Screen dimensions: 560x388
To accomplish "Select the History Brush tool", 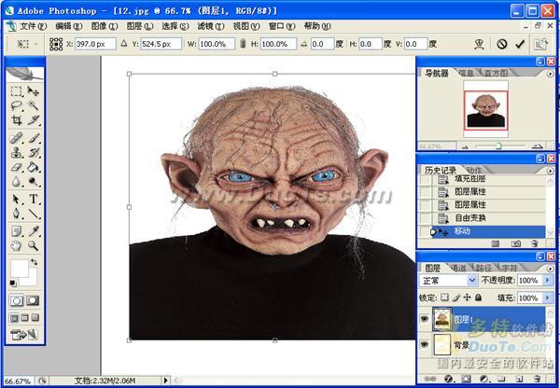I will tap(34, 153).
